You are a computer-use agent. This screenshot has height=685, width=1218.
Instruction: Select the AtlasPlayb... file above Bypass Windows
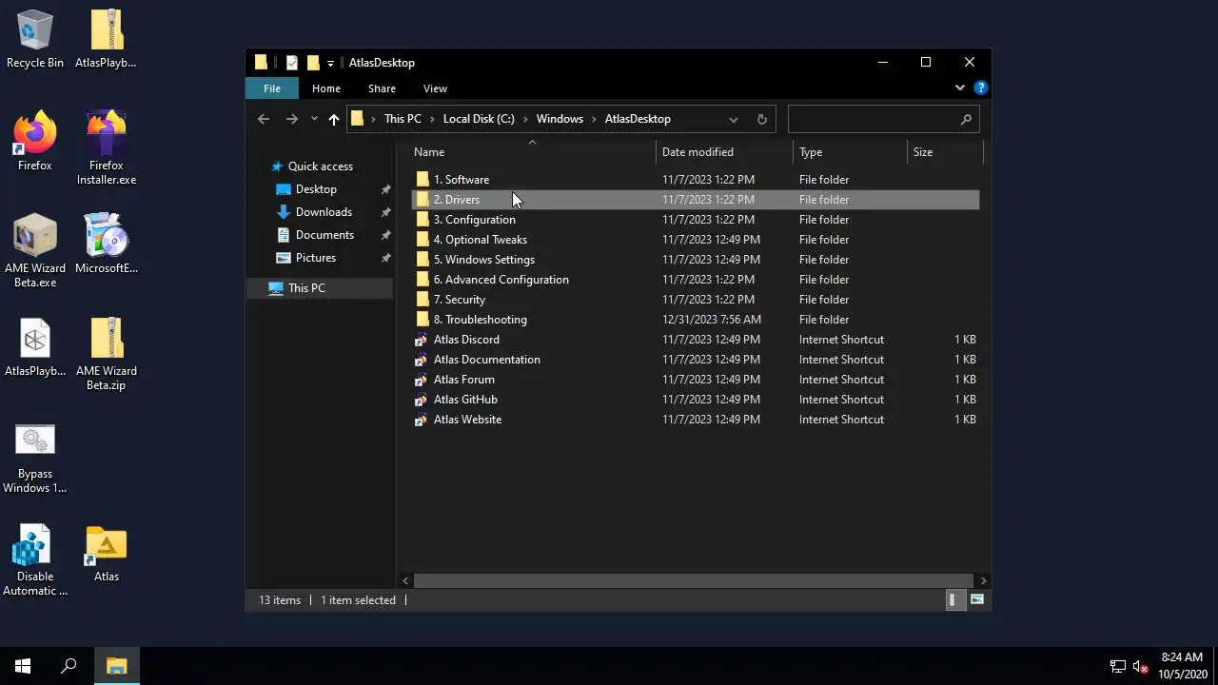coord(35,346)
